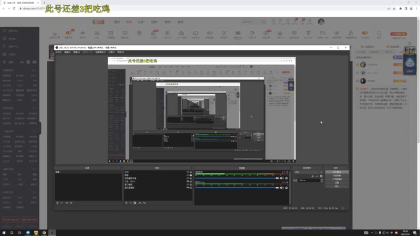Click 工作室模式 button in OBS Controls
The image size is (420, 236).
click(x=337, y=179)
